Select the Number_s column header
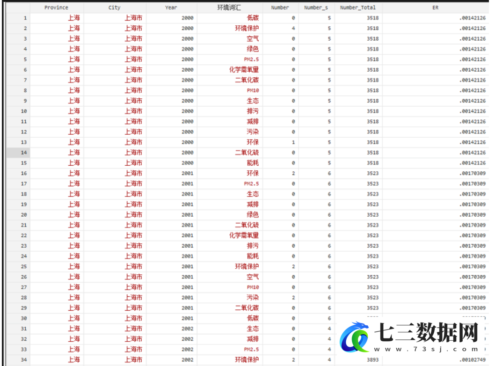Viewport: 495px width, 366px height. point(316,7)
